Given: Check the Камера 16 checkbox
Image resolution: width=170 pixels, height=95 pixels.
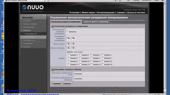Looking at the screenshot, I should [103, 64].
